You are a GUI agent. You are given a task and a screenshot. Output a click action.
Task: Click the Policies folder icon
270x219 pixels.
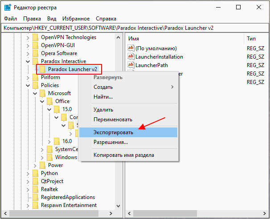(35, 85)
